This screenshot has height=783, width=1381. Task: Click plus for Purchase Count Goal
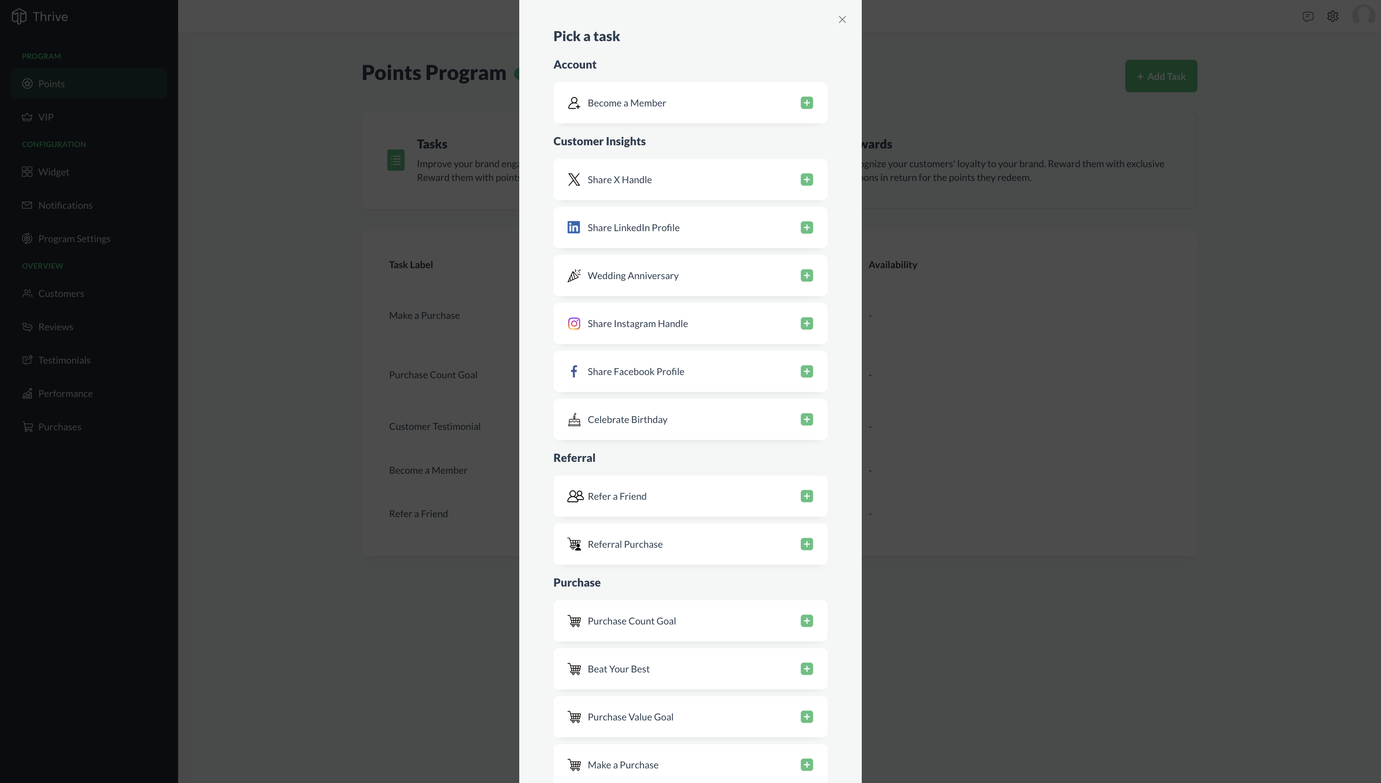[x=806, y=621]
